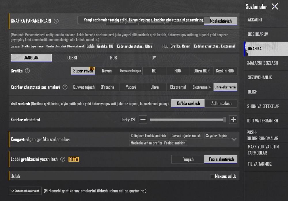Set Lobbi grafikasini yaxshilash to Yoqish
Image resolution: width=288 pixels, height=201 pixels.
188,159
